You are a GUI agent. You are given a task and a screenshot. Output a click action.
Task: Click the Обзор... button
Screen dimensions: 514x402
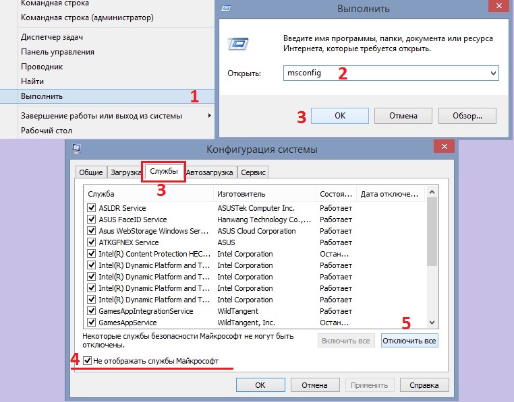pyautogui.click(x=467, y=116)
